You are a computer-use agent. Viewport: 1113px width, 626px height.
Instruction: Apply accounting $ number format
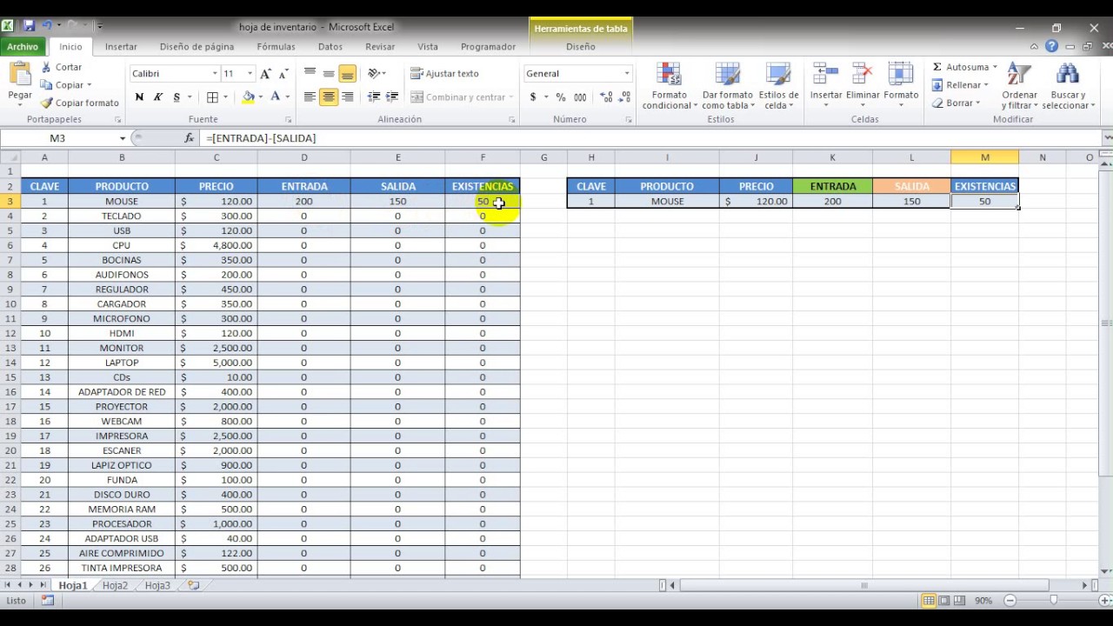[x=533, y=97]
